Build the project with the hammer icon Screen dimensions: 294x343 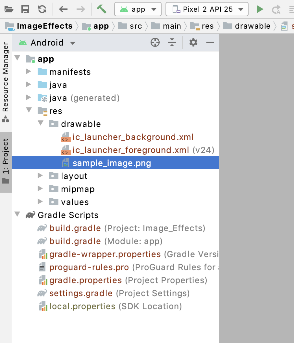click(x=102, y=9)
